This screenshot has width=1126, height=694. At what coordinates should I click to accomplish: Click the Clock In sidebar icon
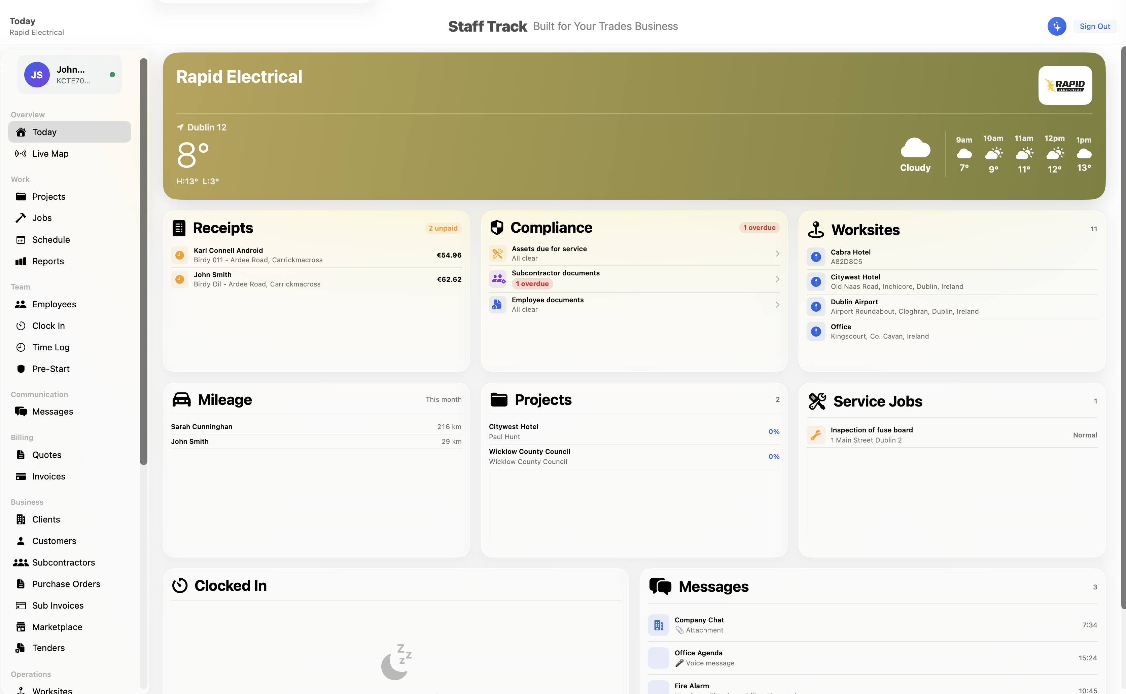tap(21, 326)
